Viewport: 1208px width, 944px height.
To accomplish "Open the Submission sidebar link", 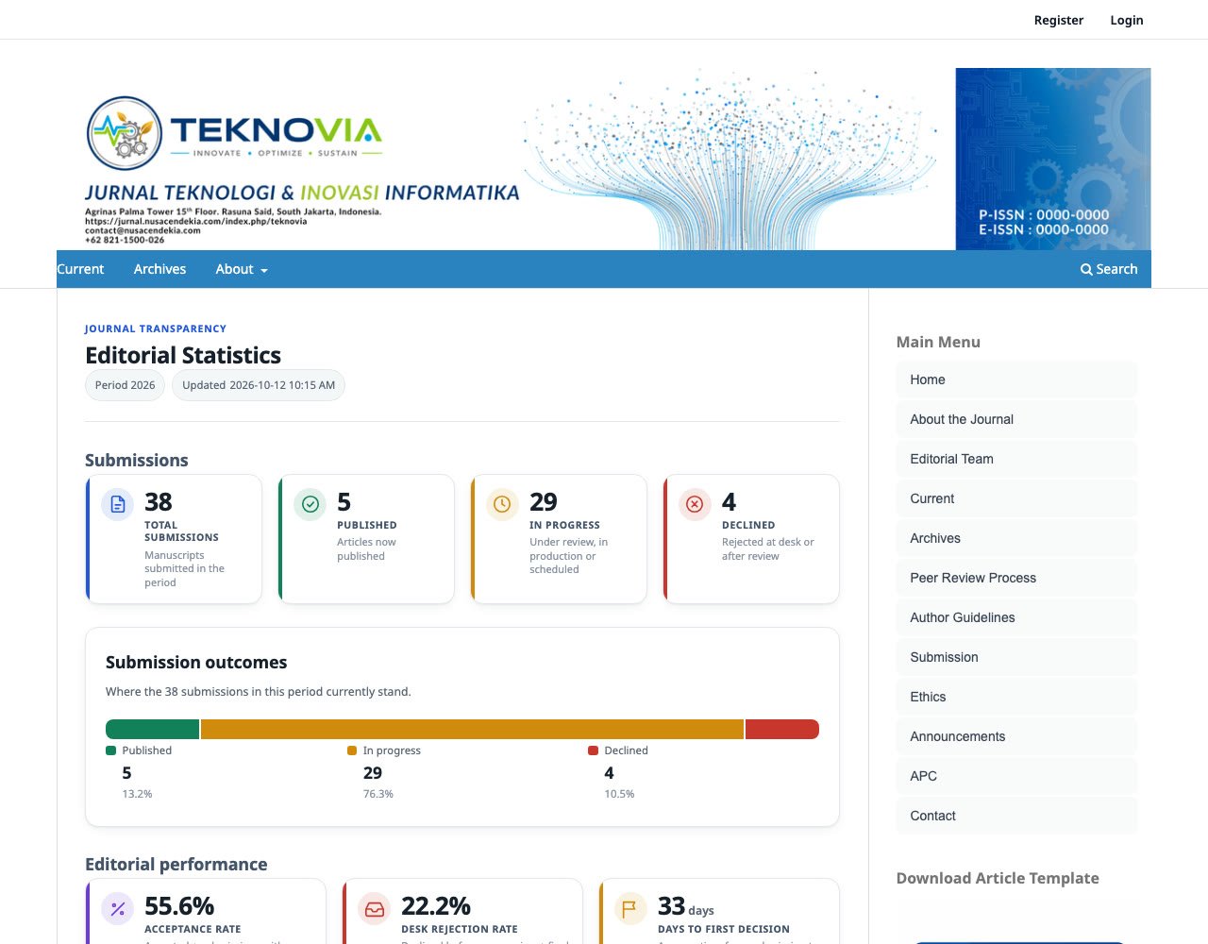I will (x=1016, y=657).
